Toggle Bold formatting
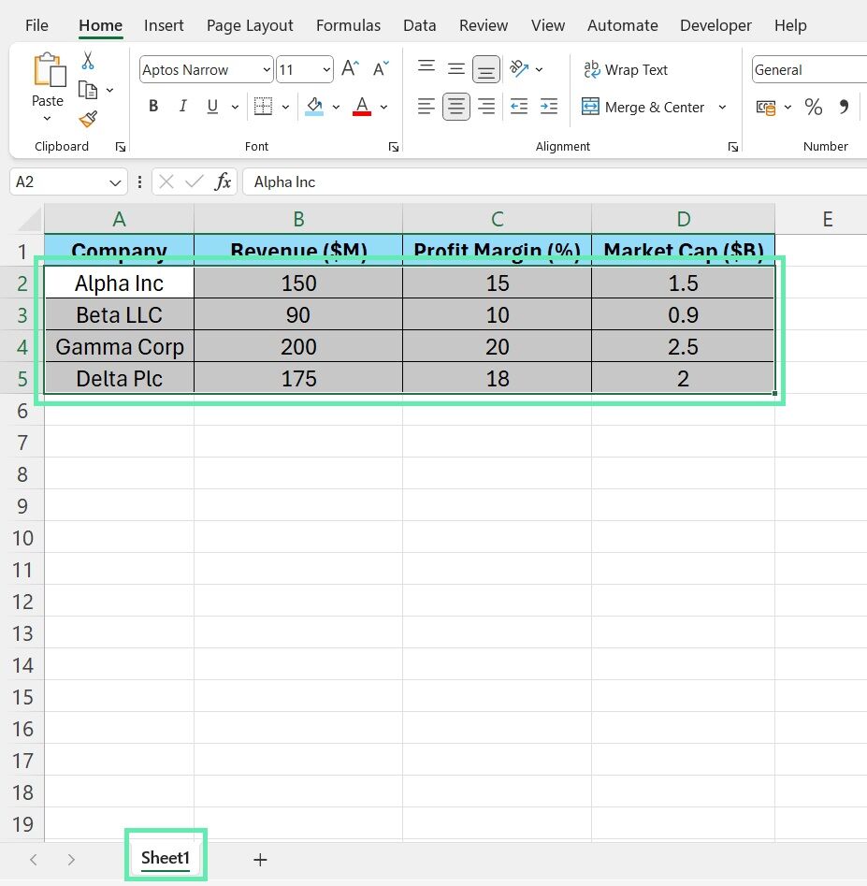The height and width of the screenshot is (886, 867). tap(153, 107)
